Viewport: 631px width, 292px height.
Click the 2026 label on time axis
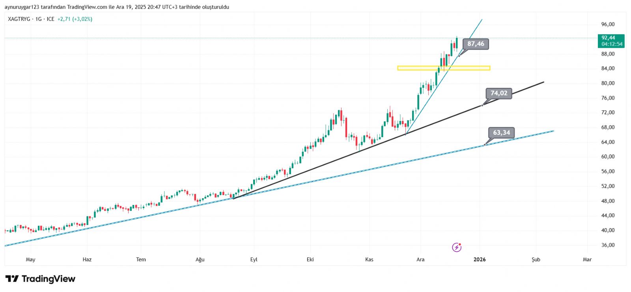pos(480,259)
